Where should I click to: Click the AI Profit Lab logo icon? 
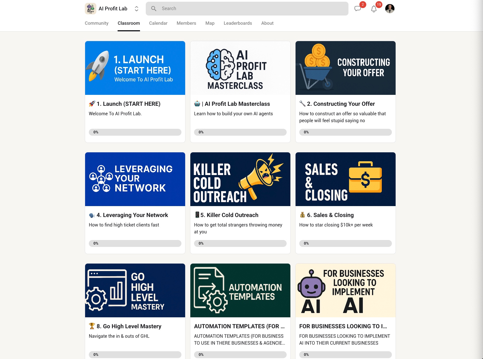click(x=91, y=9)
